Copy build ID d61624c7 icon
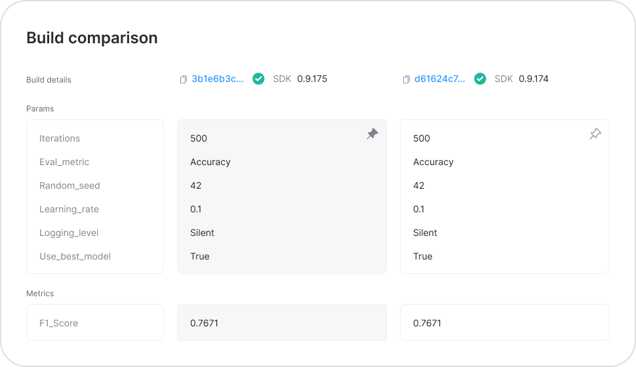636x367 pixels. click(406, 79)
